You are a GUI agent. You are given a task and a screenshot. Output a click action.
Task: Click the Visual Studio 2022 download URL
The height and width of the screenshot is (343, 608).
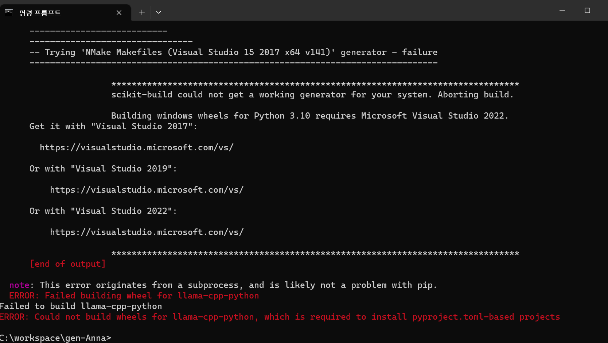point(147,232)
